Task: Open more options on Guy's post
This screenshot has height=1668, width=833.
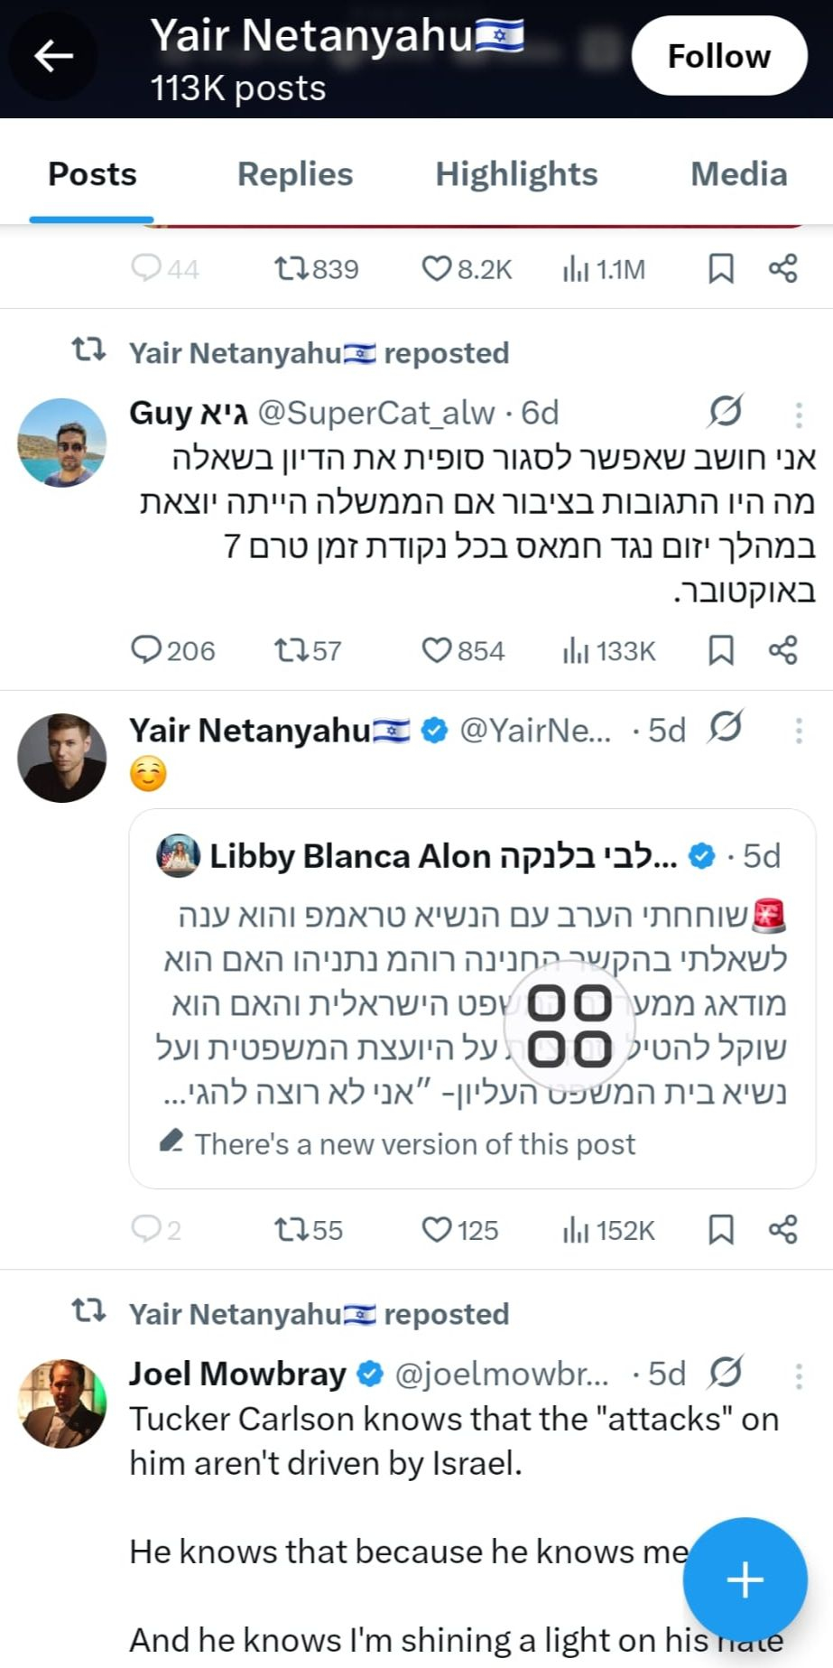Action: point(799,414)
